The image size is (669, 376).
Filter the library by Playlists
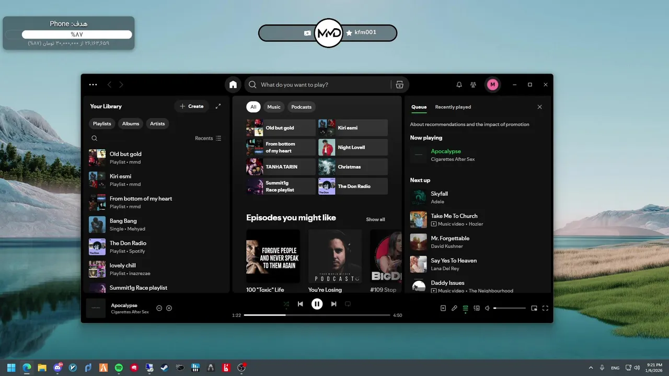tap(102, 124)
